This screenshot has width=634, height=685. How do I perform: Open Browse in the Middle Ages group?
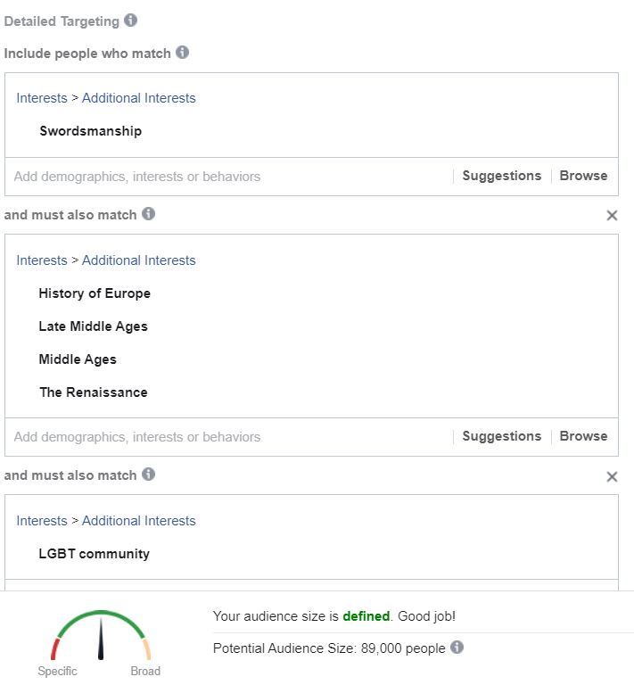(583, 436)
